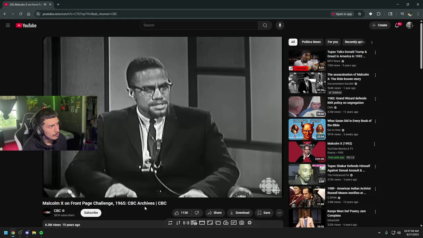Show hidden system tray icons
Screen dimensions: 423x238
pos(379,233)
